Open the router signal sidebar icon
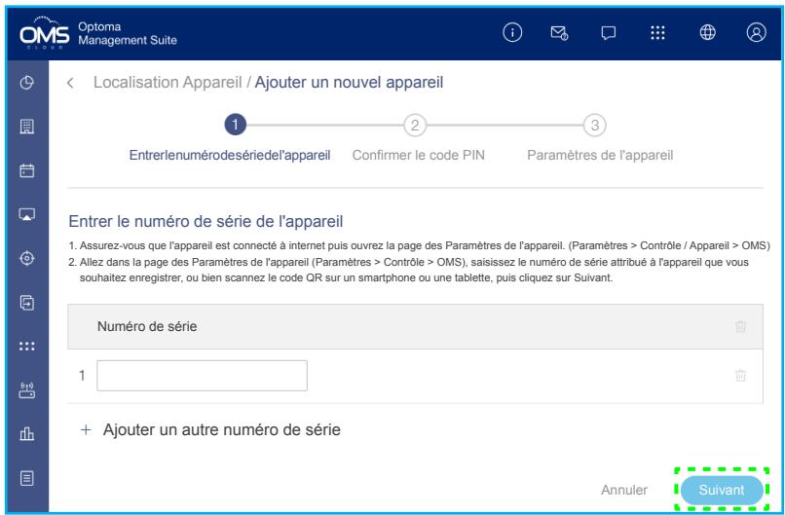 (x=27, y=389)
